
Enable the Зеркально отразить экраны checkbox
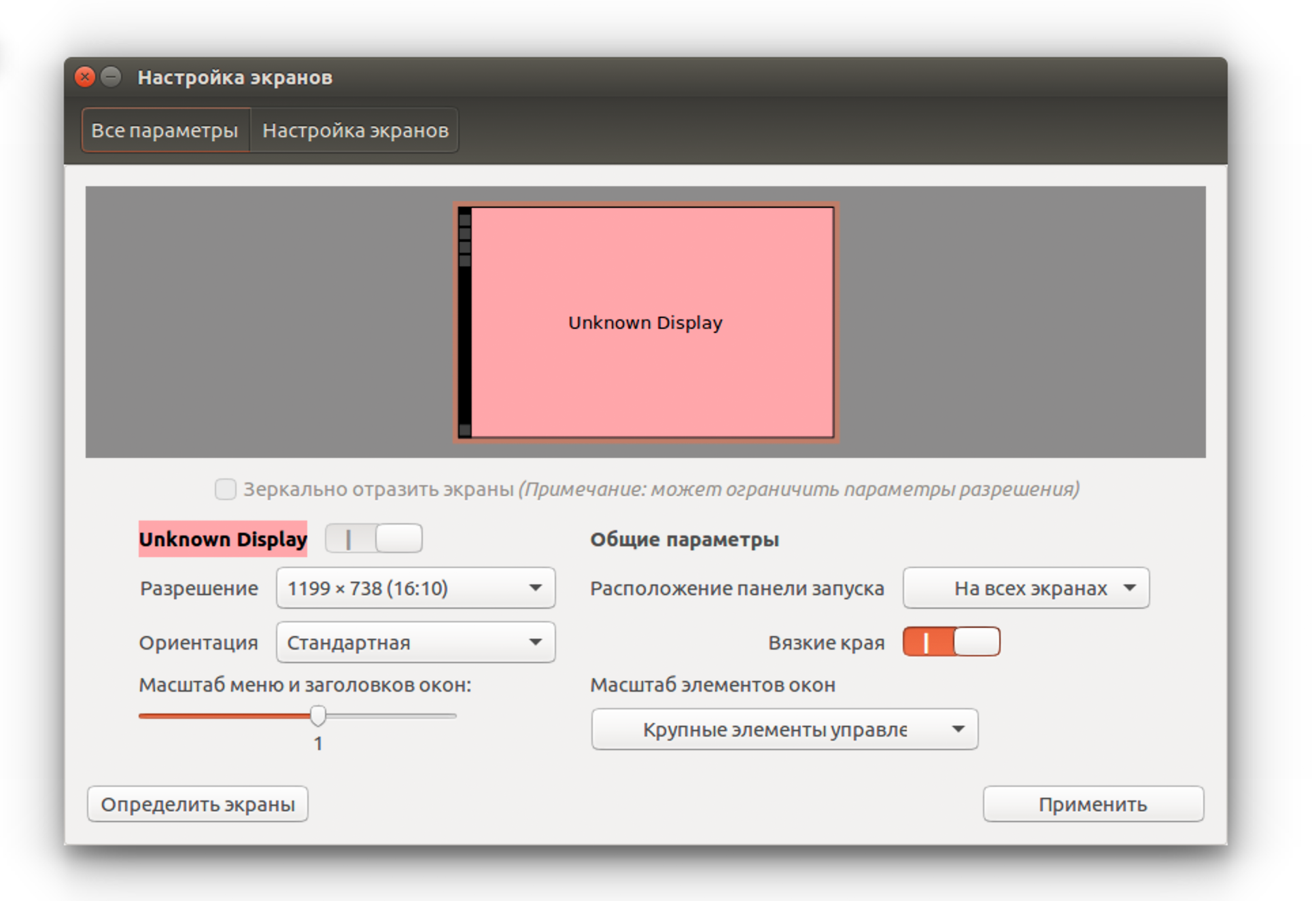pos(226,489)
